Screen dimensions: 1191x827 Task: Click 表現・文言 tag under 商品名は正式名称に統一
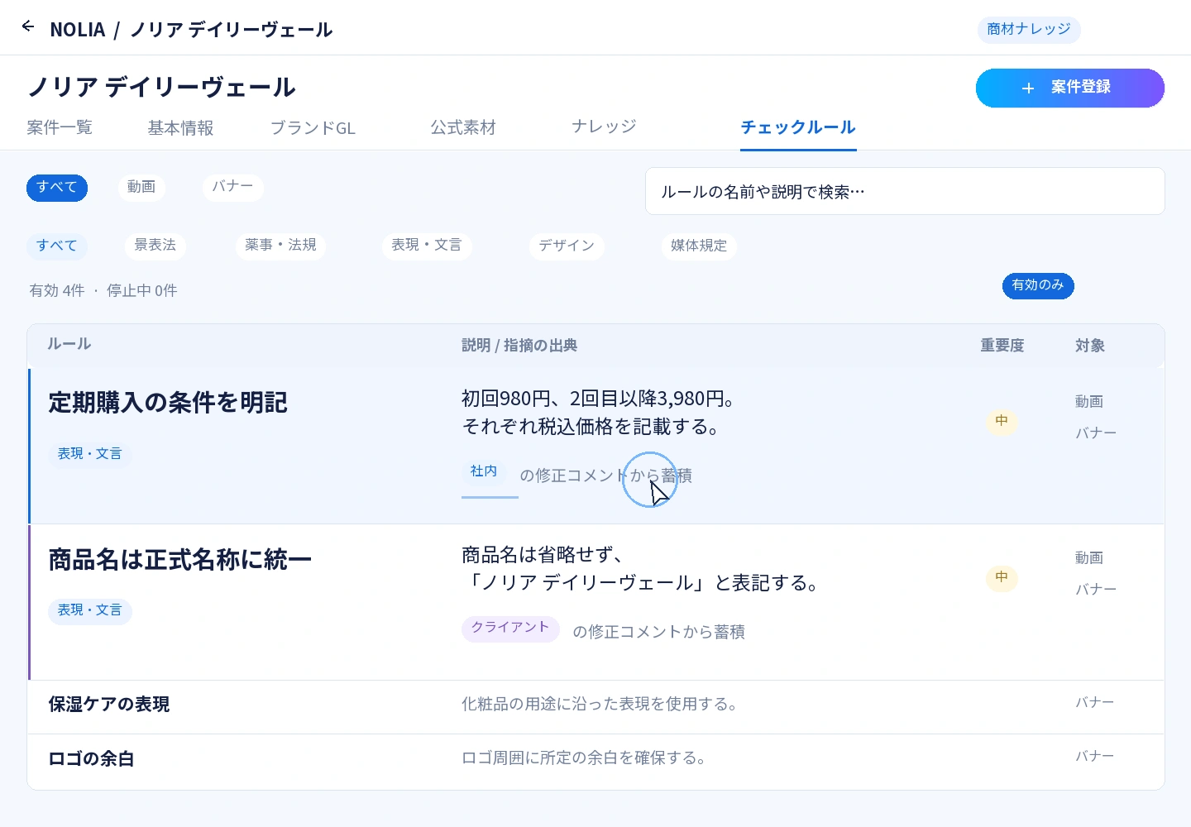coord(90,610)
